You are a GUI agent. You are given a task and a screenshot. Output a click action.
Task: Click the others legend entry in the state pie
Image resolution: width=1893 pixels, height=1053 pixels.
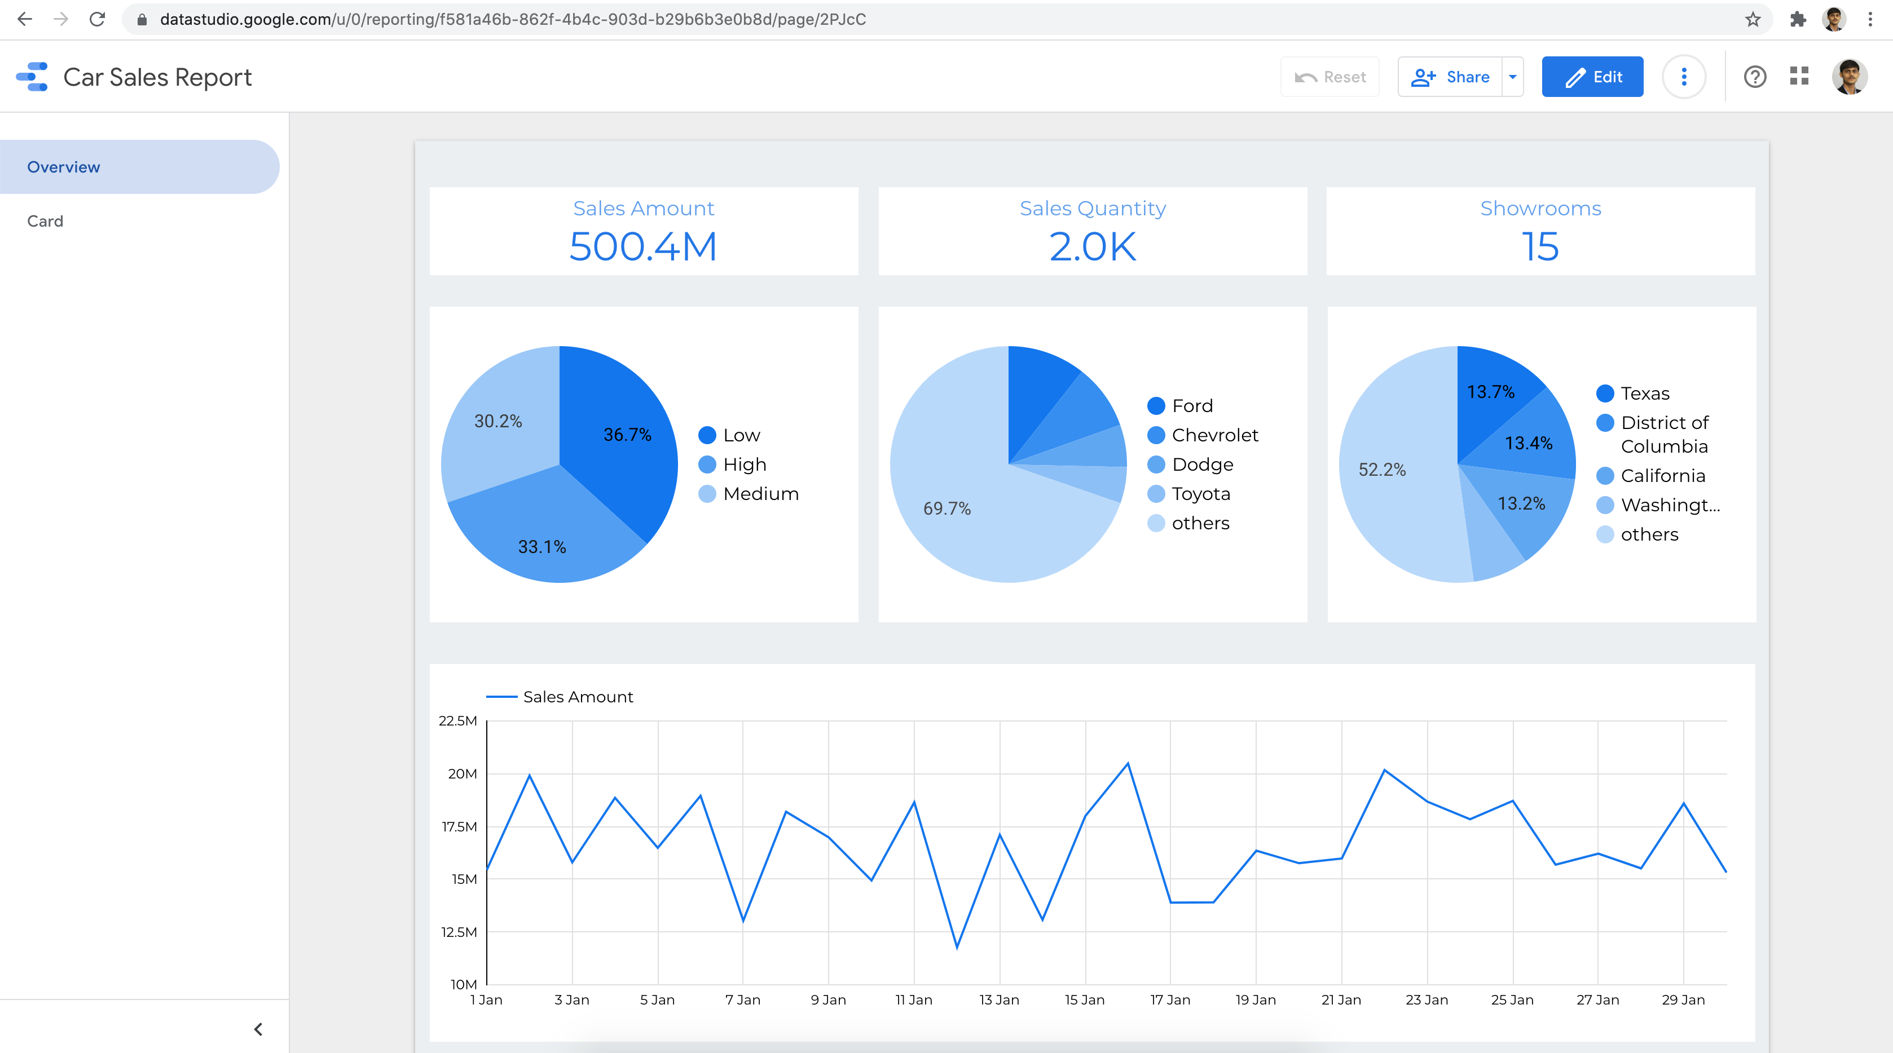(x=1637, y=534)
